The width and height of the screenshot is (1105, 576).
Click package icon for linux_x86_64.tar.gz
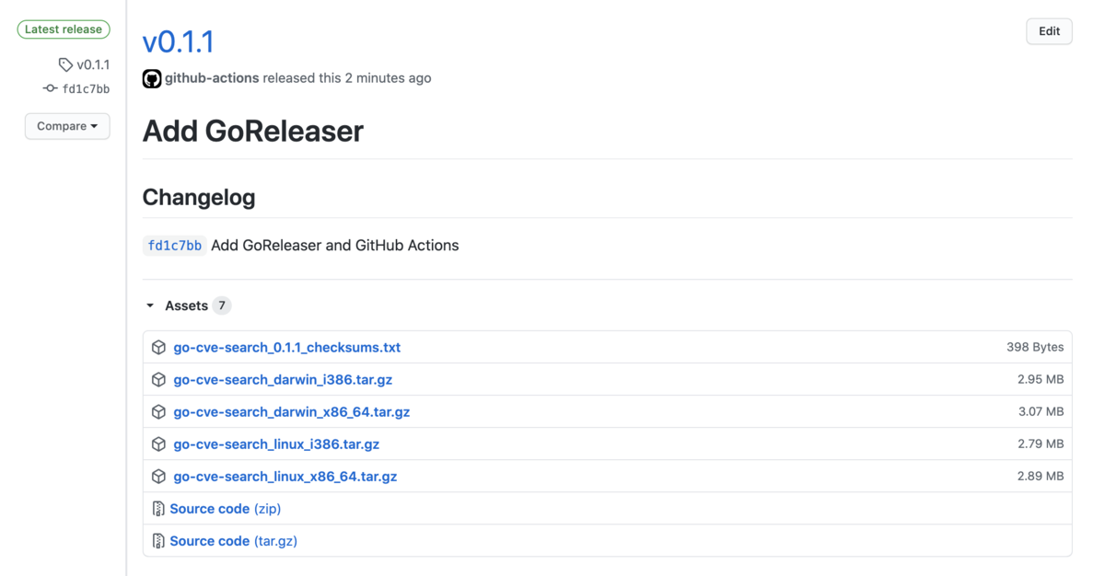tap(158, 477)
